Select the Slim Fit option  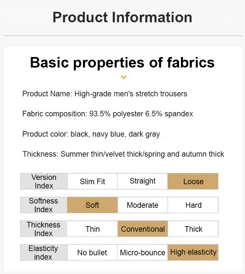point(92,182)
